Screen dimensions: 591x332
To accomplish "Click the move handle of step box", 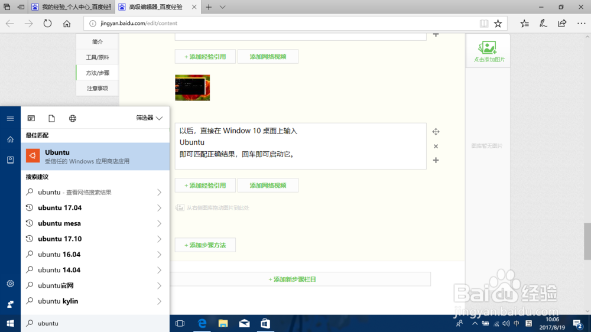I will [436, 132].
